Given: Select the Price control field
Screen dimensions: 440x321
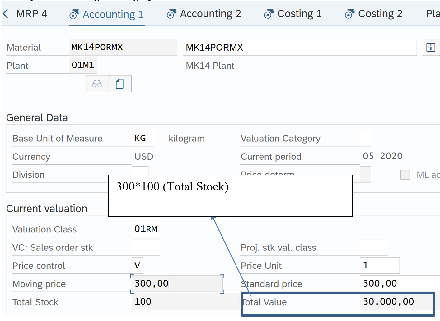Looking at the screenshot, I should click(137, 265).
